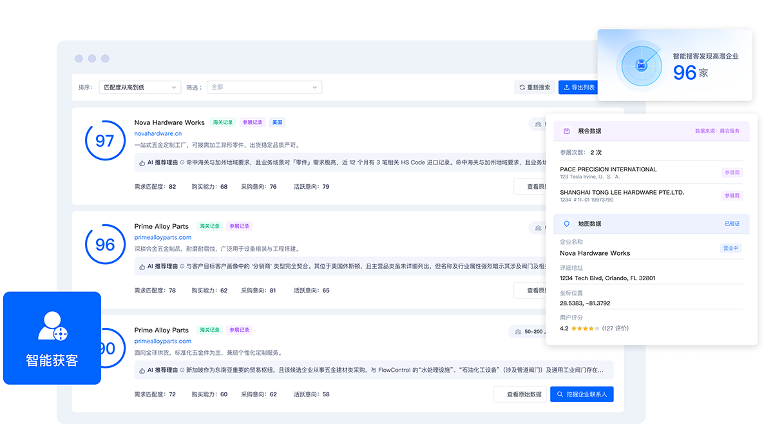Click 参展次数: 2 次 text
Image resolution: width=773 pixels, height=442 pixels.
click(x=581, y=153)
